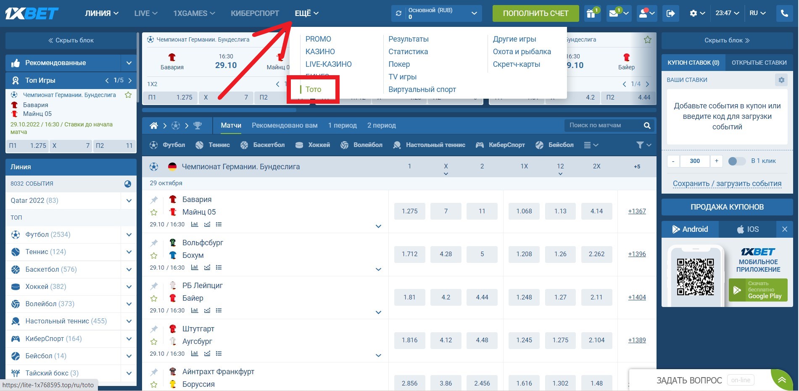Switch to IOS app tab
This screenshot has width=799, height=391.
coord(748,229)
